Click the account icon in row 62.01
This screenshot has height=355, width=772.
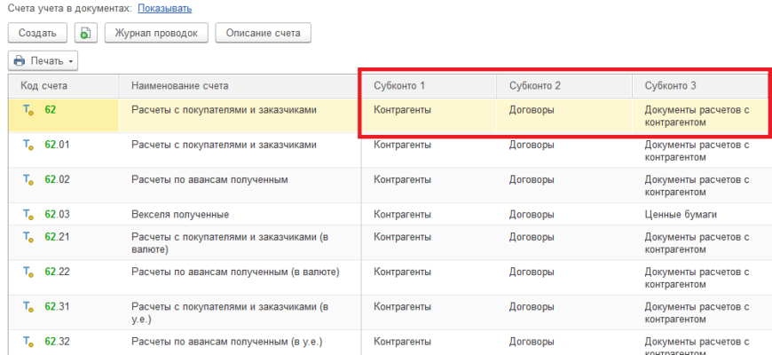28,146
